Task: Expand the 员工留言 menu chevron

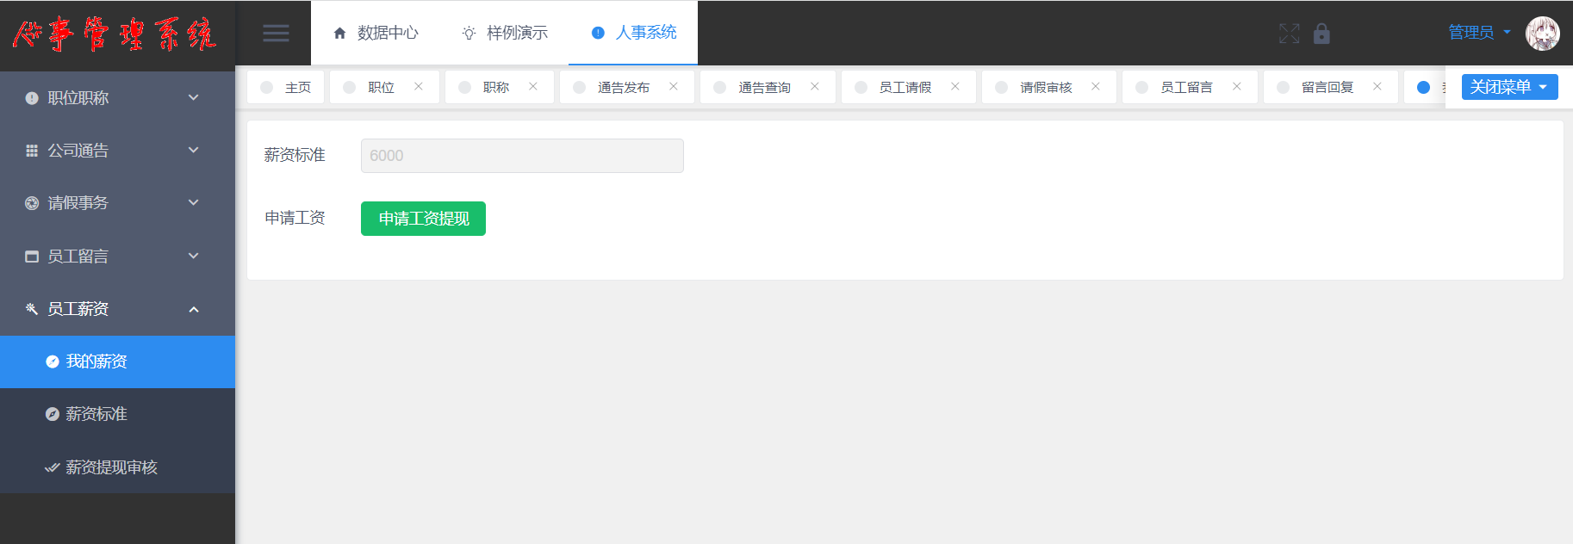Action: (x=194, y=256)
